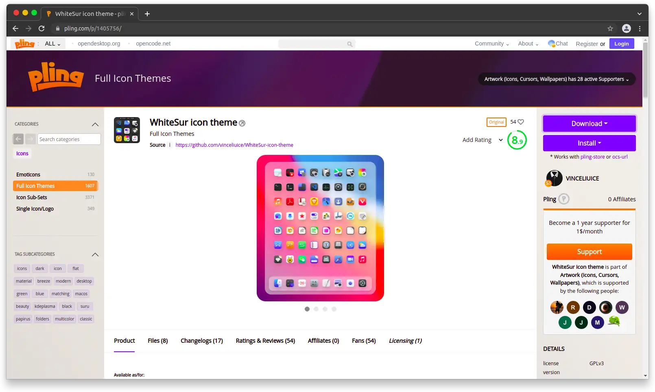Click the padlock icon in the address bar
The image size is (655, 392).
(57, 28)
